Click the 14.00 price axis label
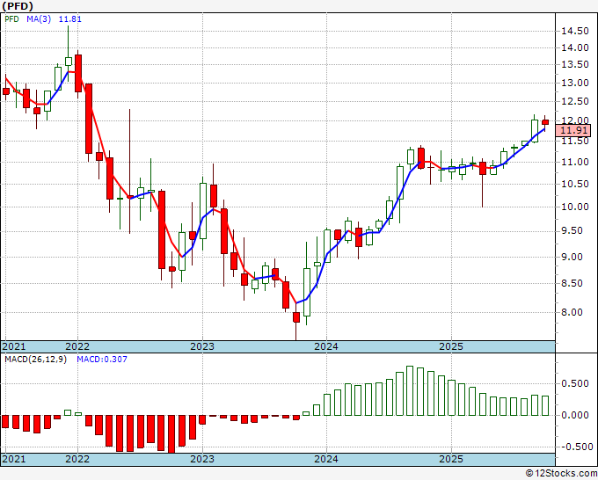Image resolution: width=598 pixels, height=480 pixels. point(575,48)
